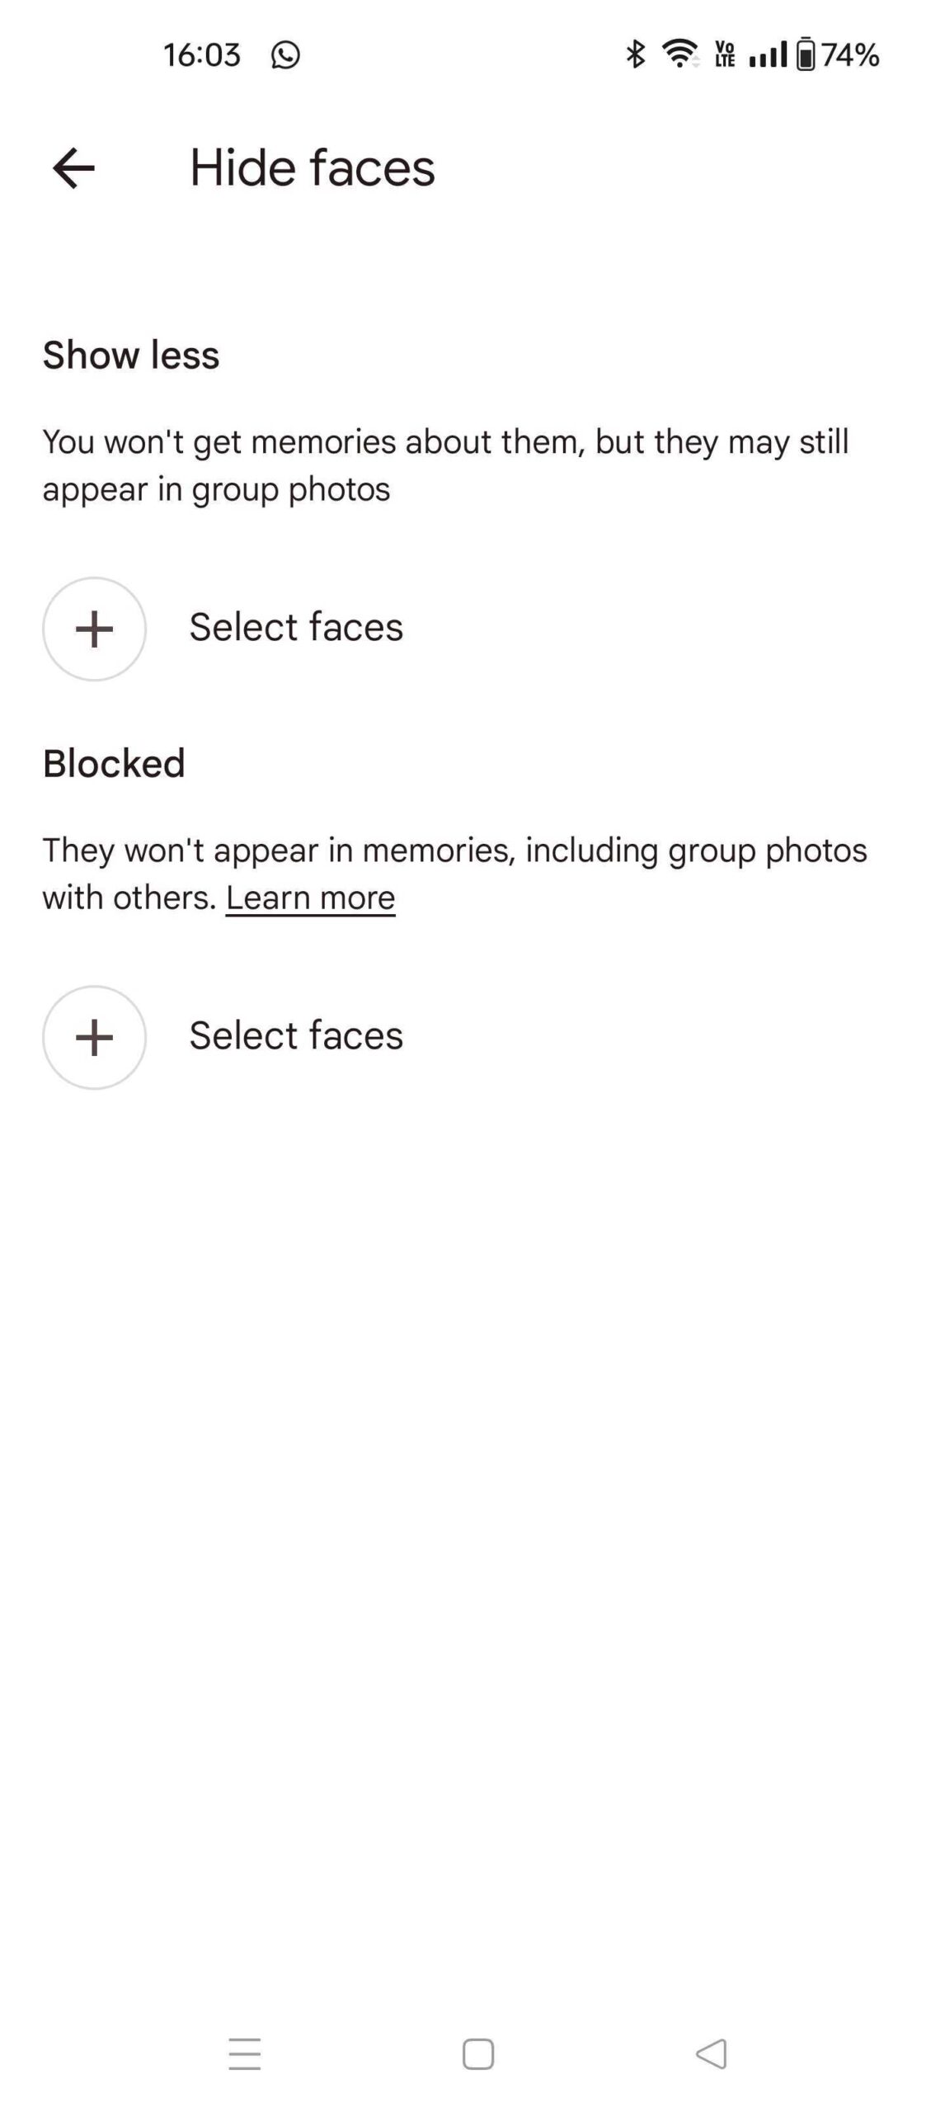The height and width of the screenshot is (2112, 945).
Task: Tap Select faces text under Show less
Action: point(296,627)
